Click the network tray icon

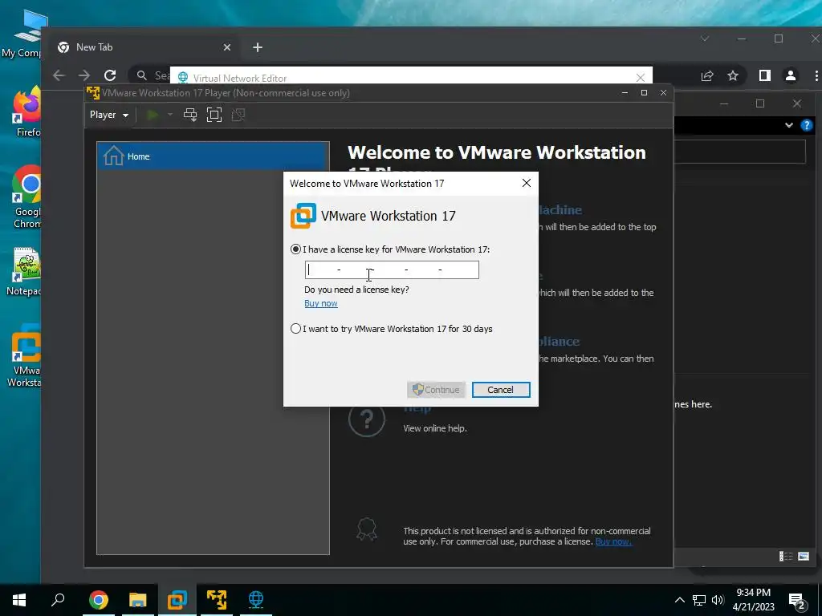(699, 600)
